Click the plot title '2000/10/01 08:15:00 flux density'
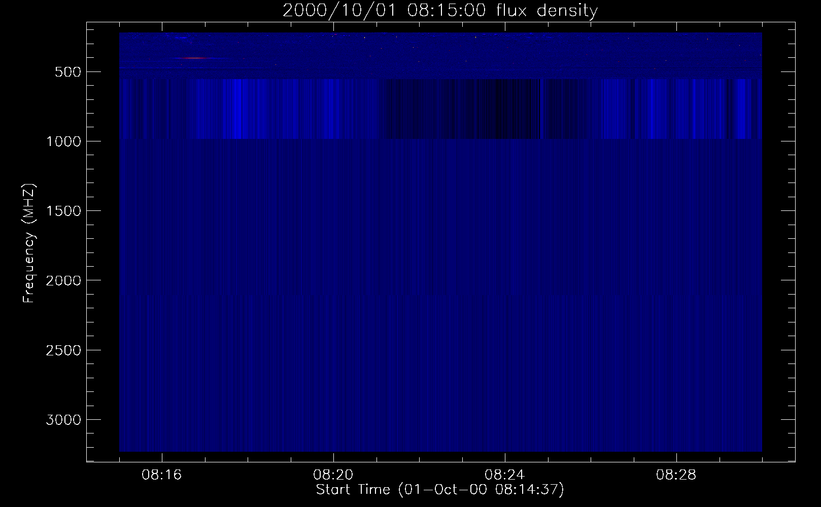The height and width of the screenshot is (507, 821). [x=440, y=10]
